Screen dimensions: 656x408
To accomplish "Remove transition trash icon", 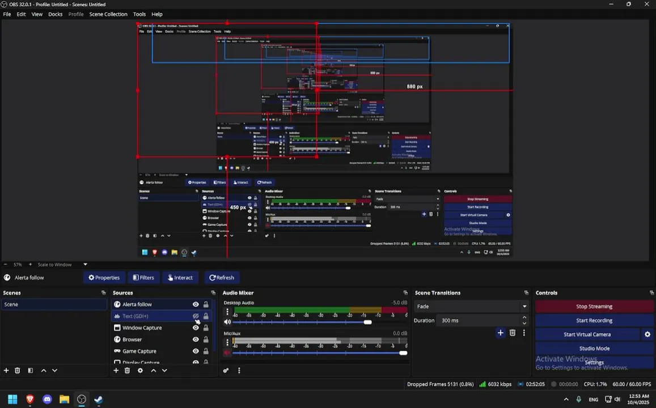I will (x=513, y=333).
